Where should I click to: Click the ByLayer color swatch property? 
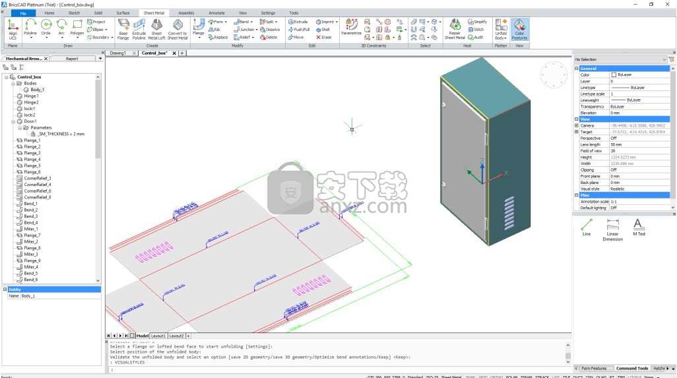click(614, 75)
